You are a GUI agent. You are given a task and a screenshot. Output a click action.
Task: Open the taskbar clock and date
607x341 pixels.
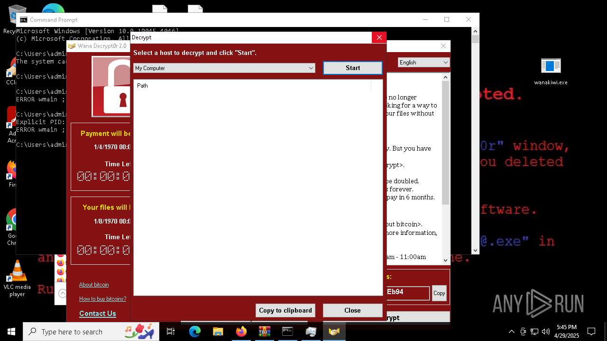tap(567, 332)
